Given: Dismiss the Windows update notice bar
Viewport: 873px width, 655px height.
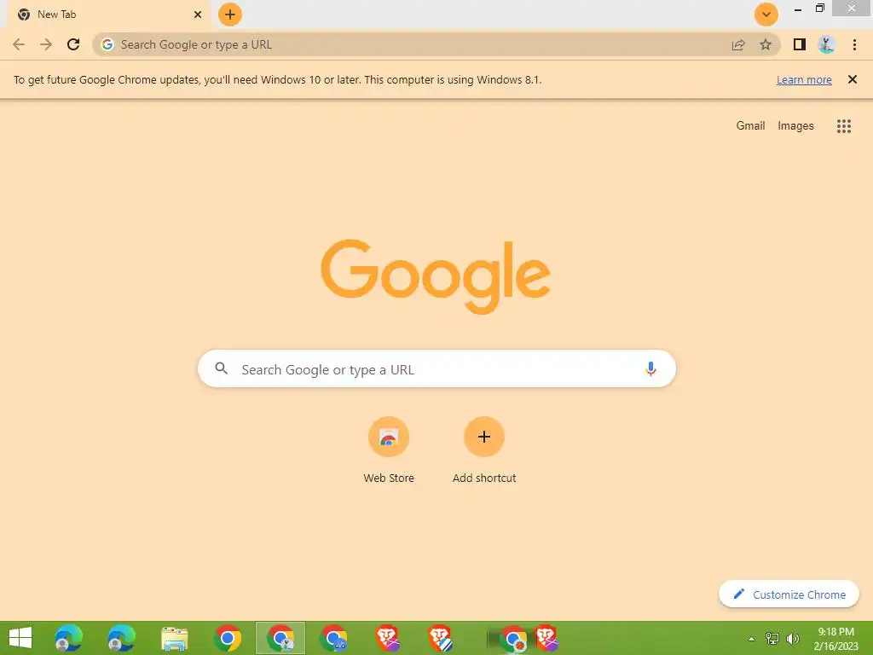Looking at the screenshot, I should 853,79.
